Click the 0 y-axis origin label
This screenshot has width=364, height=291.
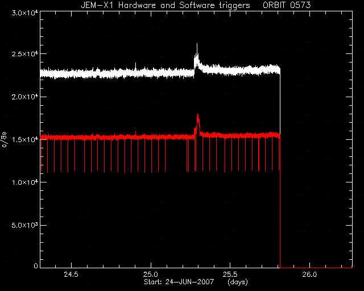35,266
